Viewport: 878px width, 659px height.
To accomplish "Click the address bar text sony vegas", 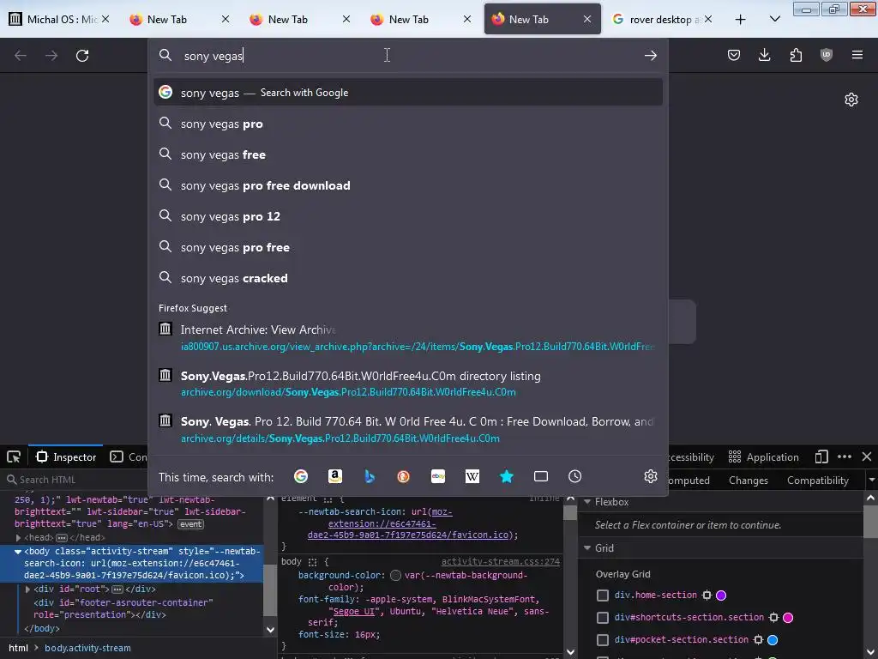I will pos(213,56).
